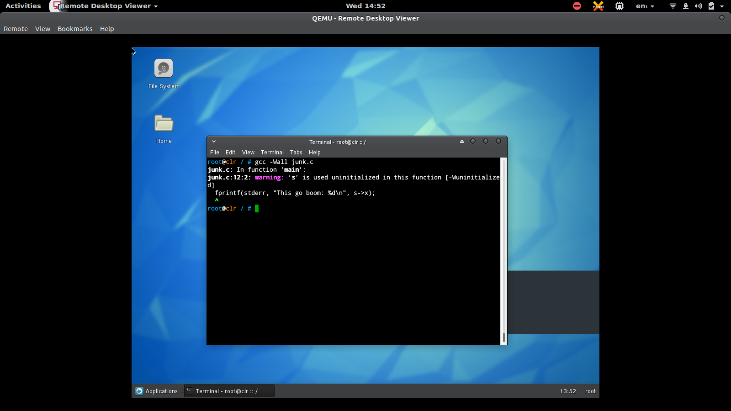This screenshot has height=411, width=731.
Task: Click the CPU chip tray icon
Action: (x=620, y=6)
